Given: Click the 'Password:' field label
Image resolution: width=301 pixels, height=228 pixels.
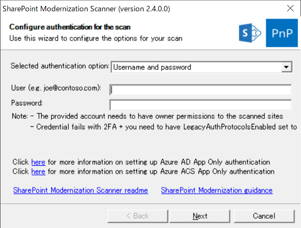Looking at the screenshot, I should click(27, 103).
